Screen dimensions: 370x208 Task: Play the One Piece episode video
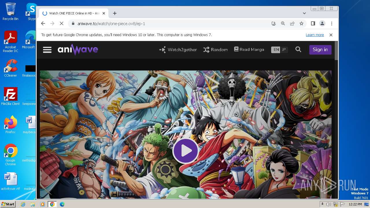[x=186, y=151]
